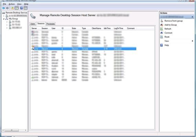Switch to the Users tab

[33, 24]
